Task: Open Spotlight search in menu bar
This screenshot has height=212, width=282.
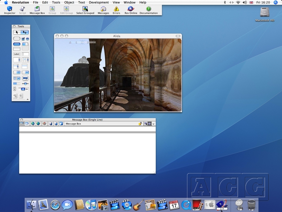Action: [275, 2]
